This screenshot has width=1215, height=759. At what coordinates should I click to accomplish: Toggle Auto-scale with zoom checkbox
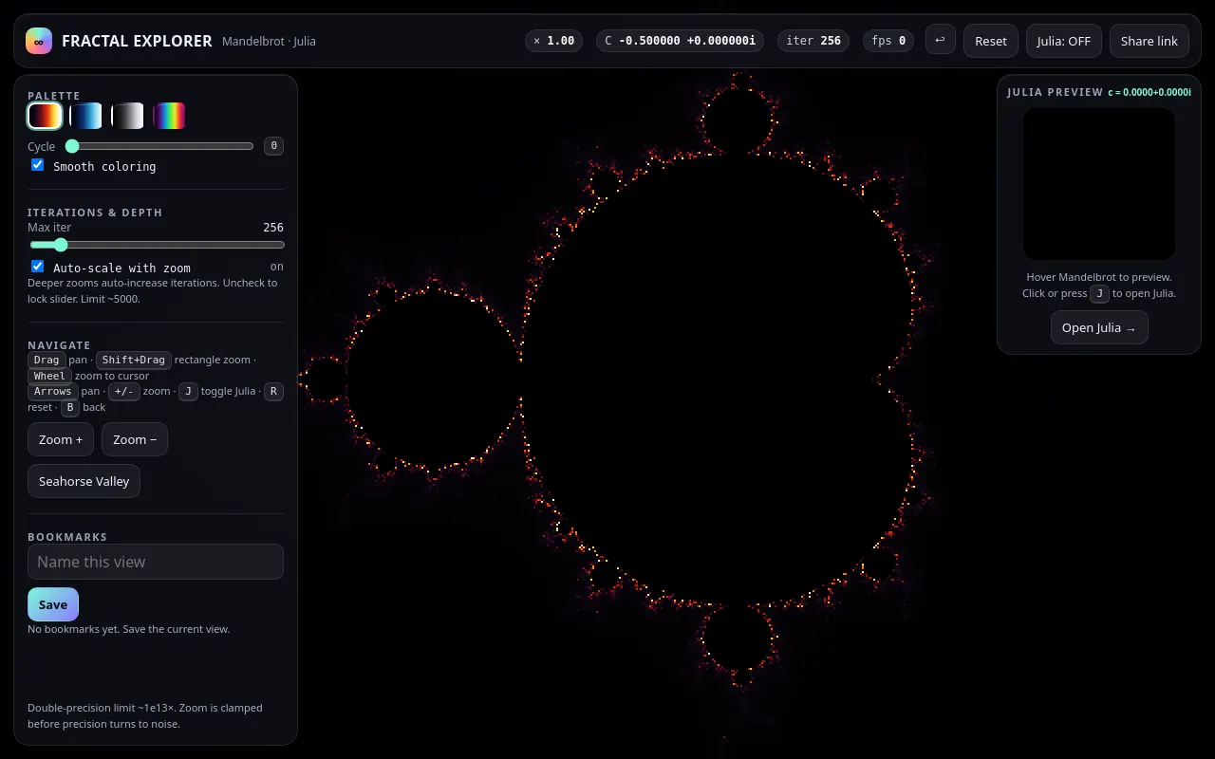pyautogui.click(x=38, y=267)
